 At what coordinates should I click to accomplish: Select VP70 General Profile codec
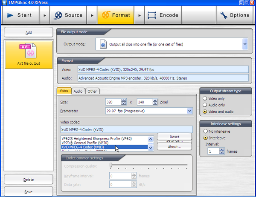[x=104, y=143]
